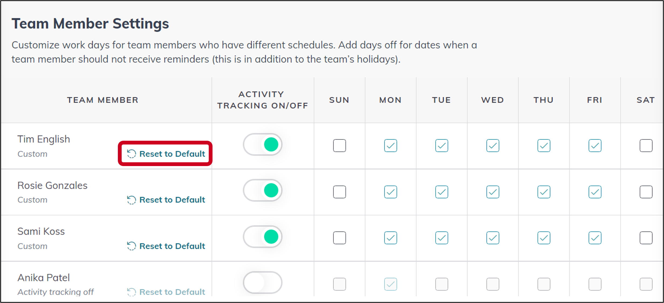Click reset arrow icon for Sami Koss
This screenshot has width=664, height=303.
[131, 246]
